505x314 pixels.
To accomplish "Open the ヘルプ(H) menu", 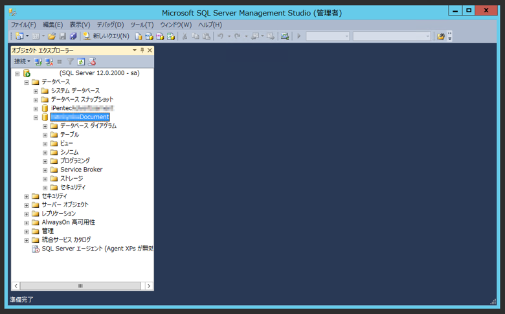I will [x=210, y=25].
